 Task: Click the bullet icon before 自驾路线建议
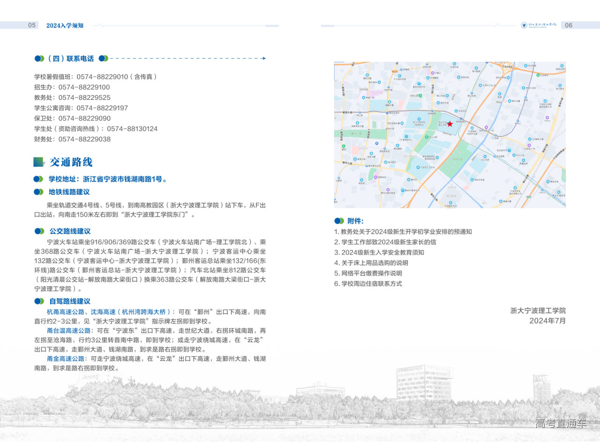click(38, 301)
